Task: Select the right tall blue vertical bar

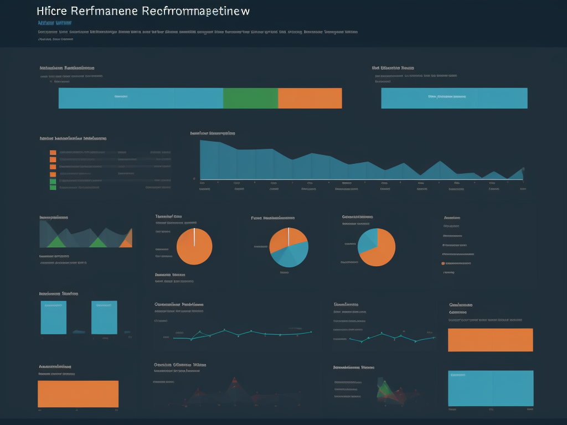Action: 104,318
